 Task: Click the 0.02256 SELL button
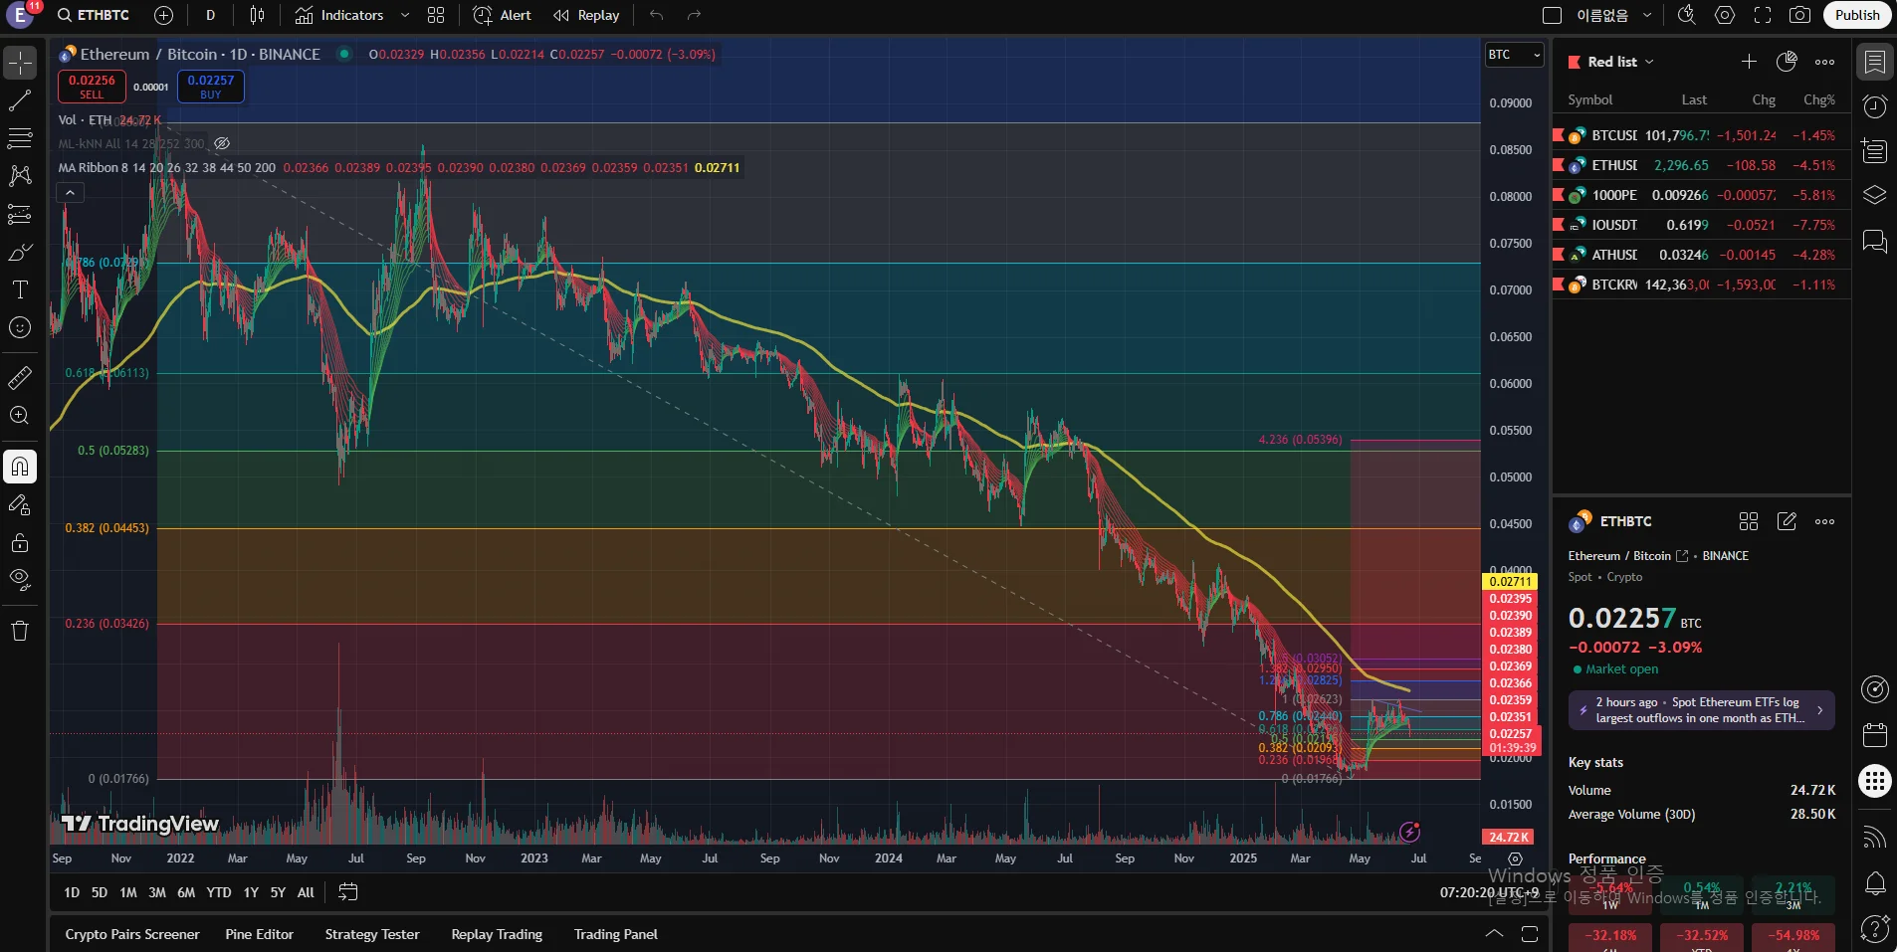[92, 87]
